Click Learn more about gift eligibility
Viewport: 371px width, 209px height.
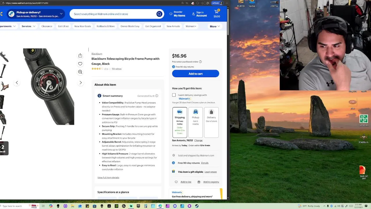[211, 172]
